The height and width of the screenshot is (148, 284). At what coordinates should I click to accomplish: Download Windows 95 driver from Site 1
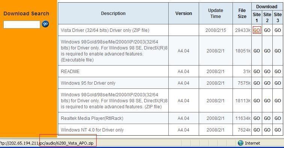(257, 83)
